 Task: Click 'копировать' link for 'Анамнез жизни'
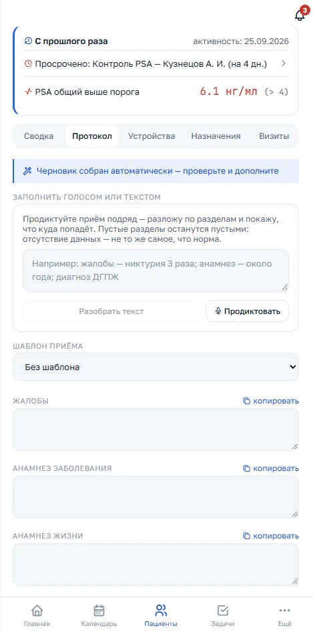tap(271, 536)
